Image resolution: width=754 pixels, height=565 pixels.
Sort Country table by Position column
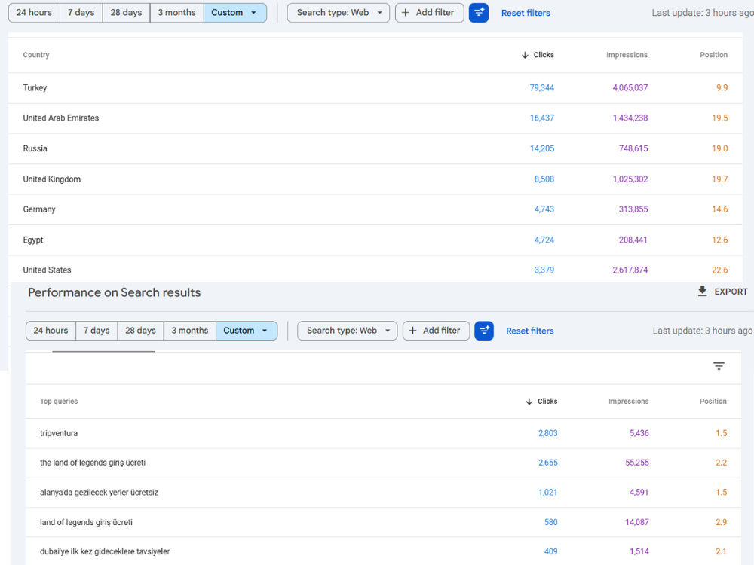pos(713,55)
